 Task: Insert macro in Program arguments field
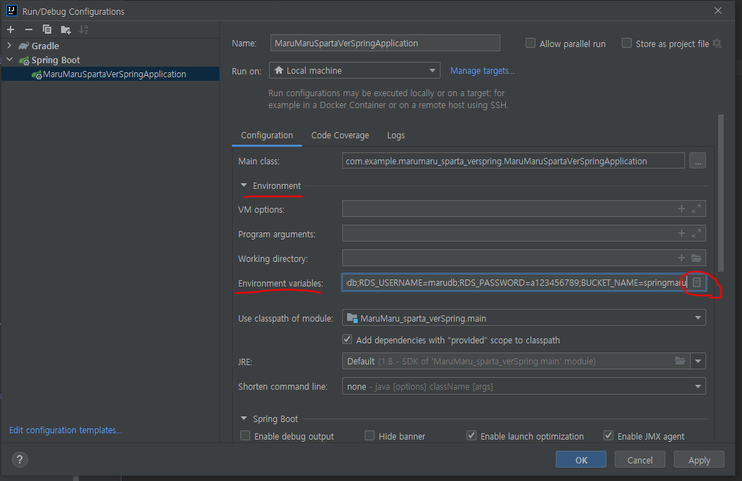682,233
